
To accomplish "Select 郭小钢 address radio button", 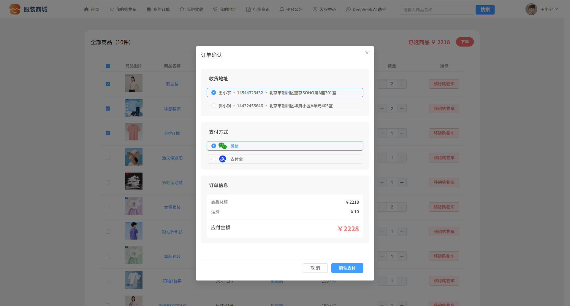I will coord(214,106).
